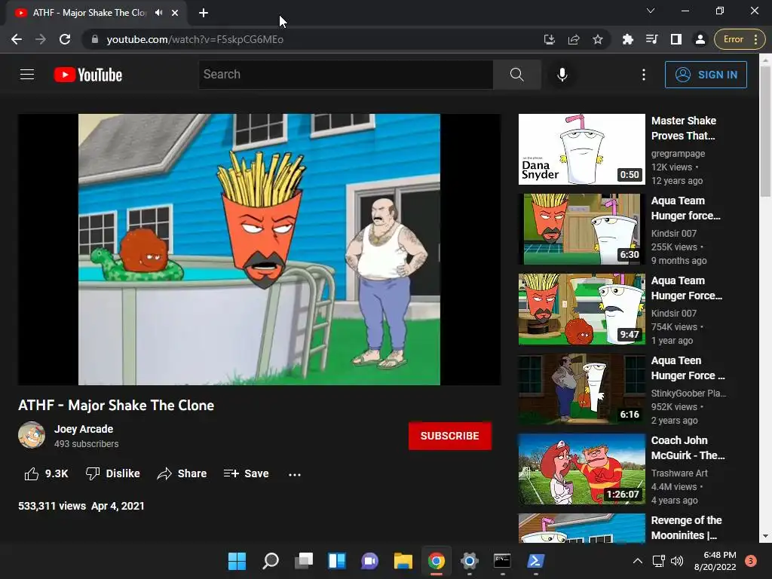Share the video using Share button

[182, 473]
